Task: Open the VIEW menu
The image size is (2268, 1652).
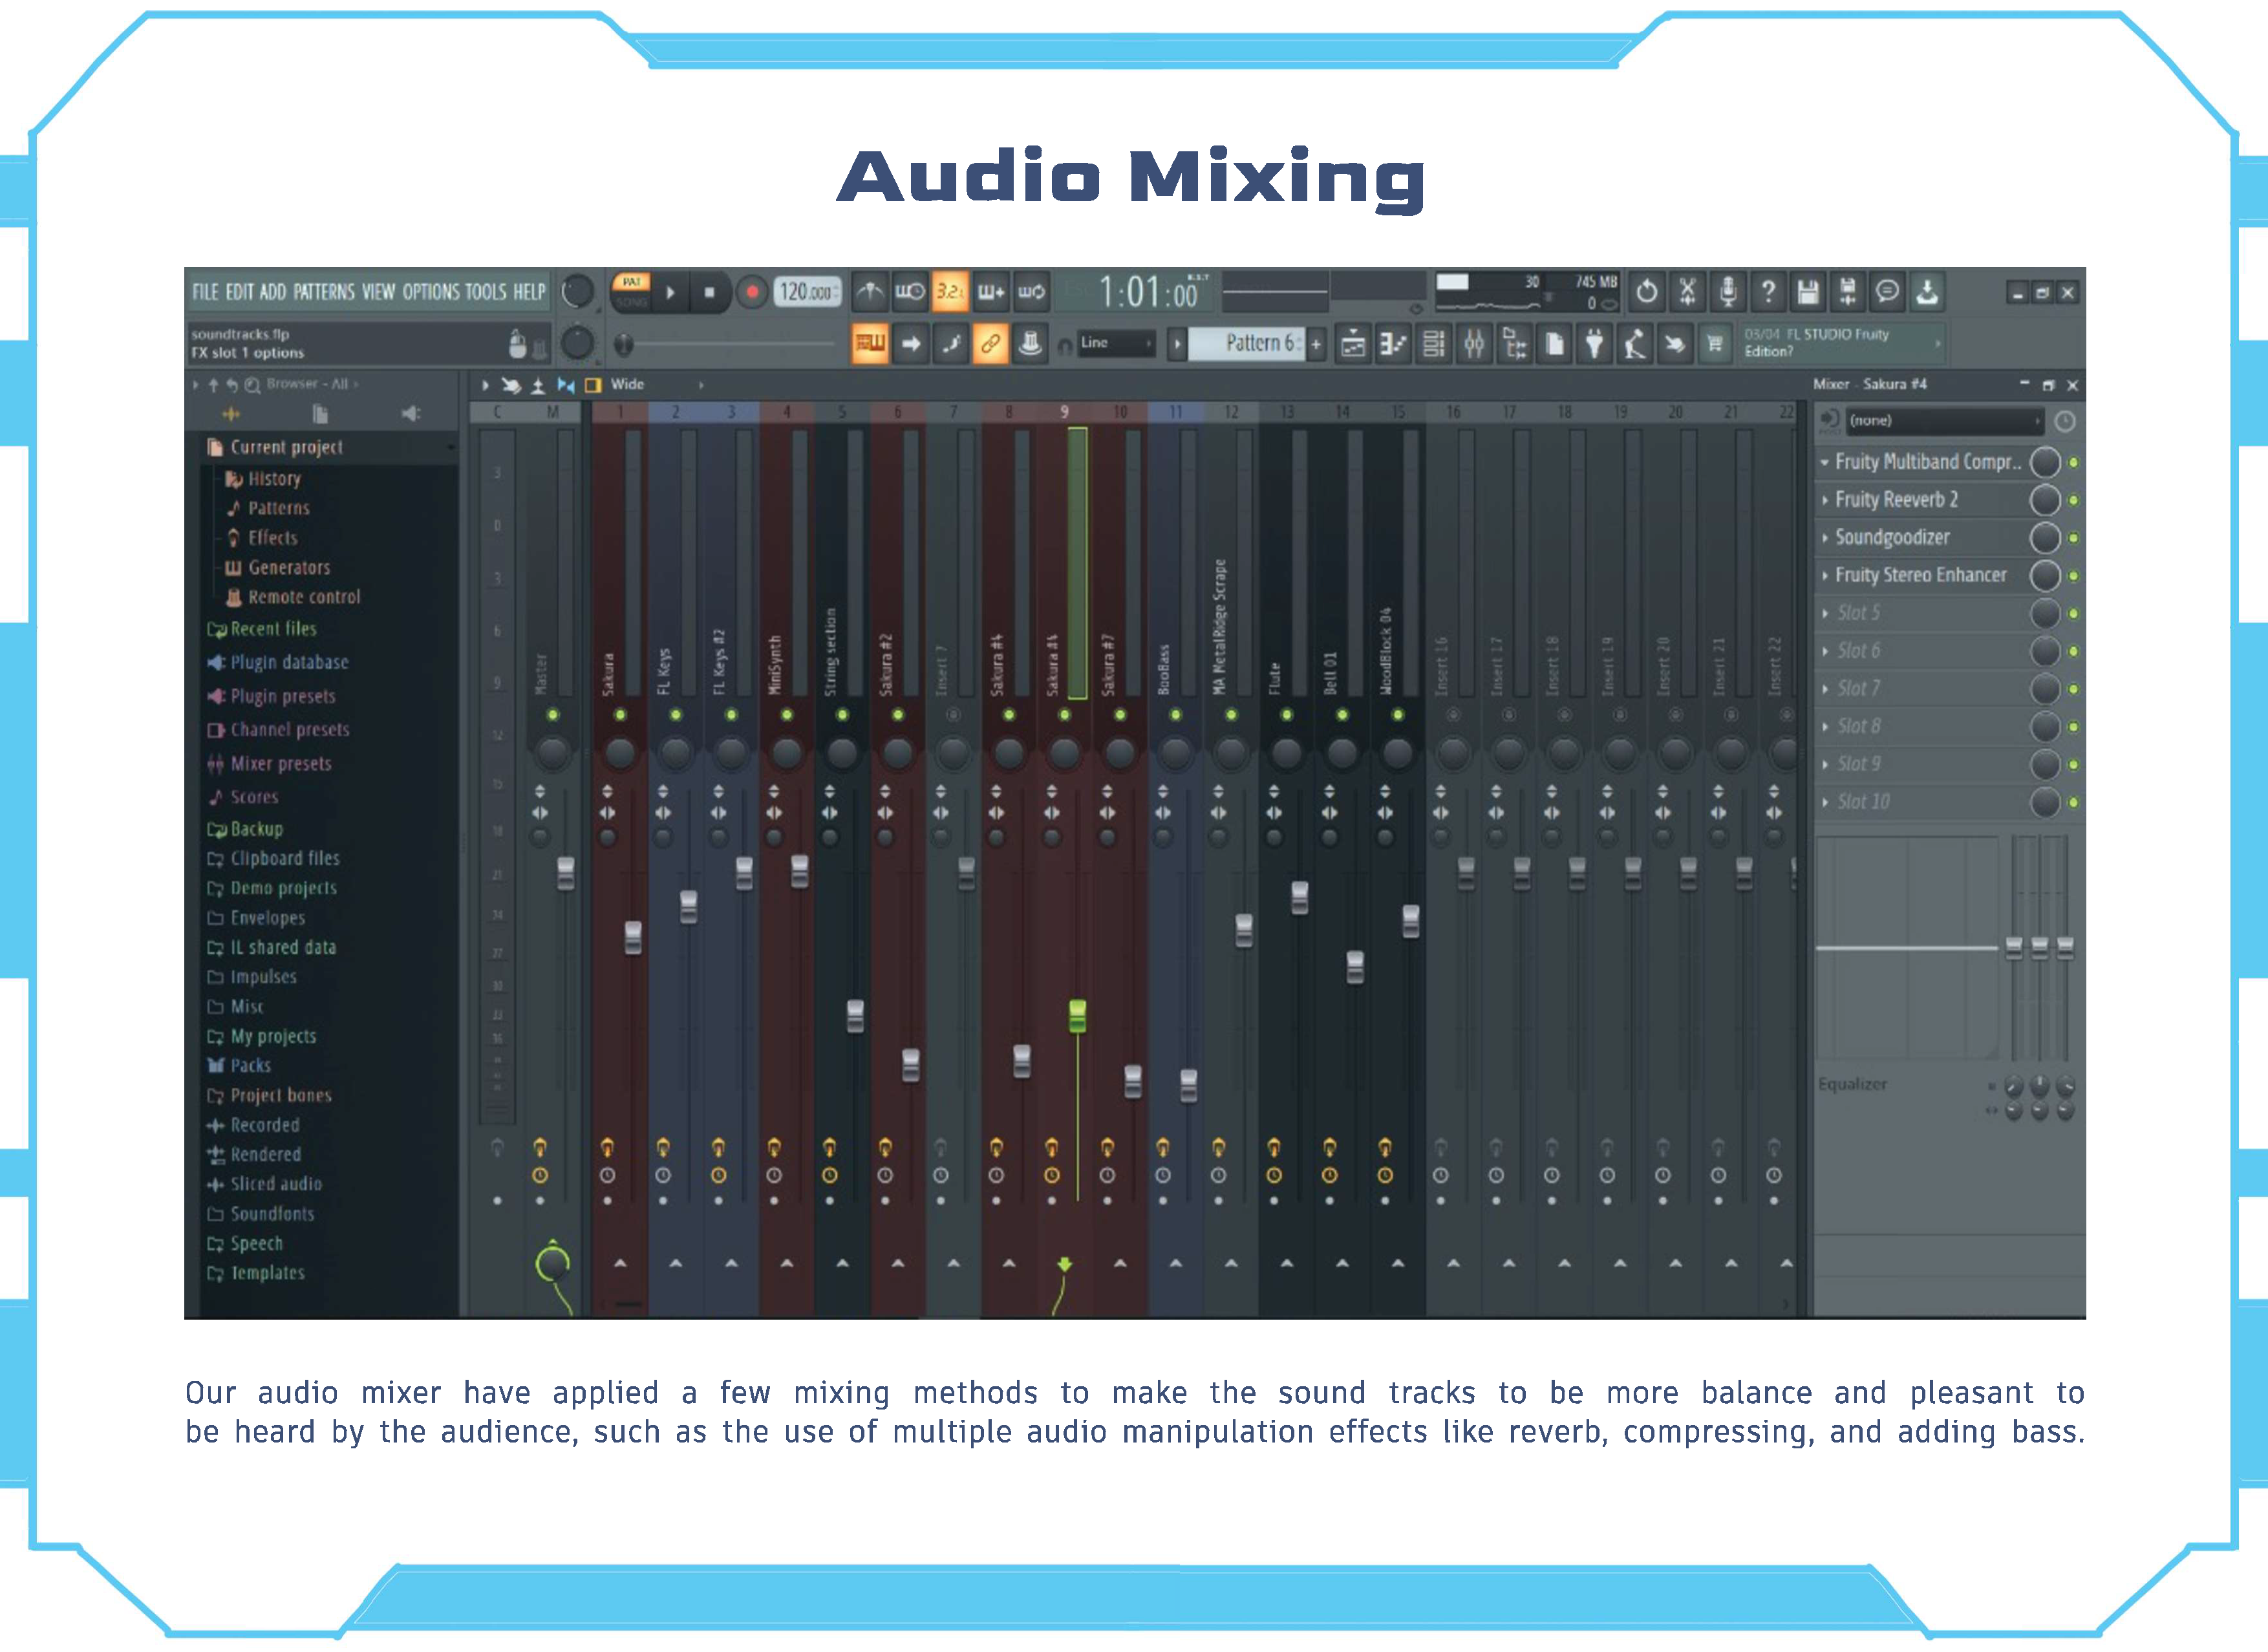Action: pos(378,292)
